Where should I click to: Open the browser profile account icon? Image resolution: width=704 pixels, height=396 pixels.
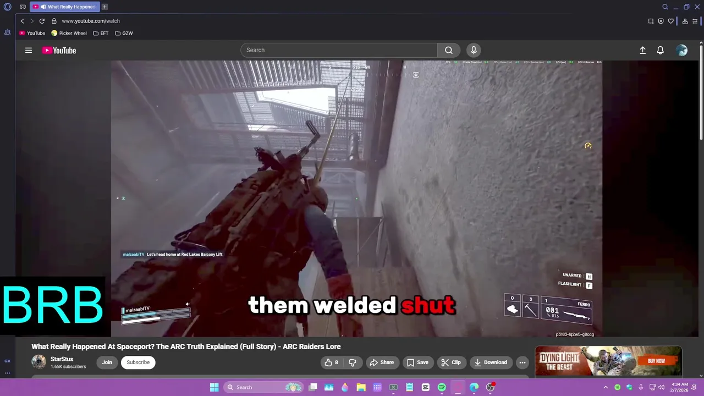(x=685, y=21)
